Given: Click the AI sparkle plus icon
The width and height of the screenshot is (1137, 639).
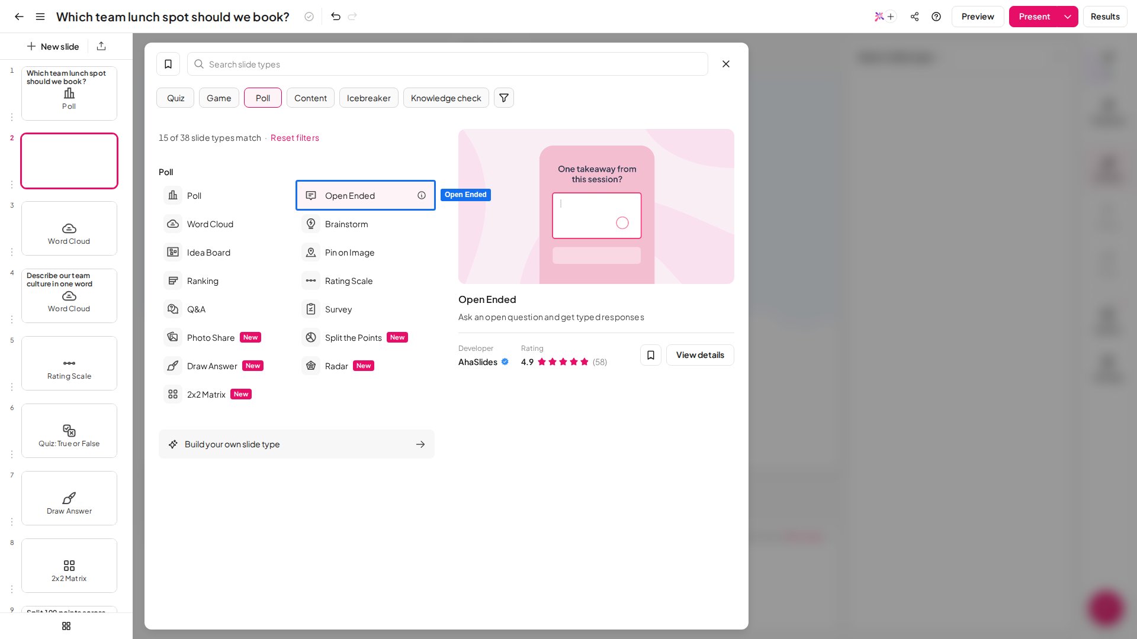Looking at the screenshot, I should [885, 17].
